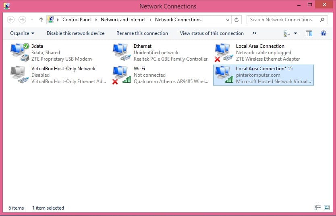336x216 pixels.
Task: Click 'VirtualBox Host-Only Ethernet Ad...' text
Action: [x=68, y=82]
